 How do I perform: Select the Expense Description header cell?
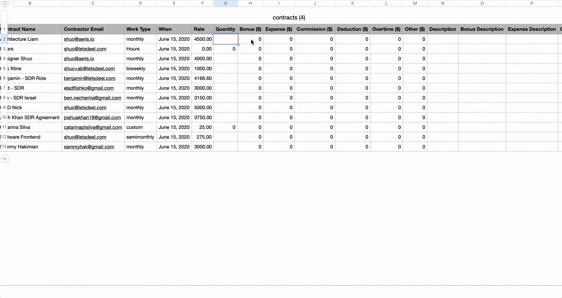532,29
